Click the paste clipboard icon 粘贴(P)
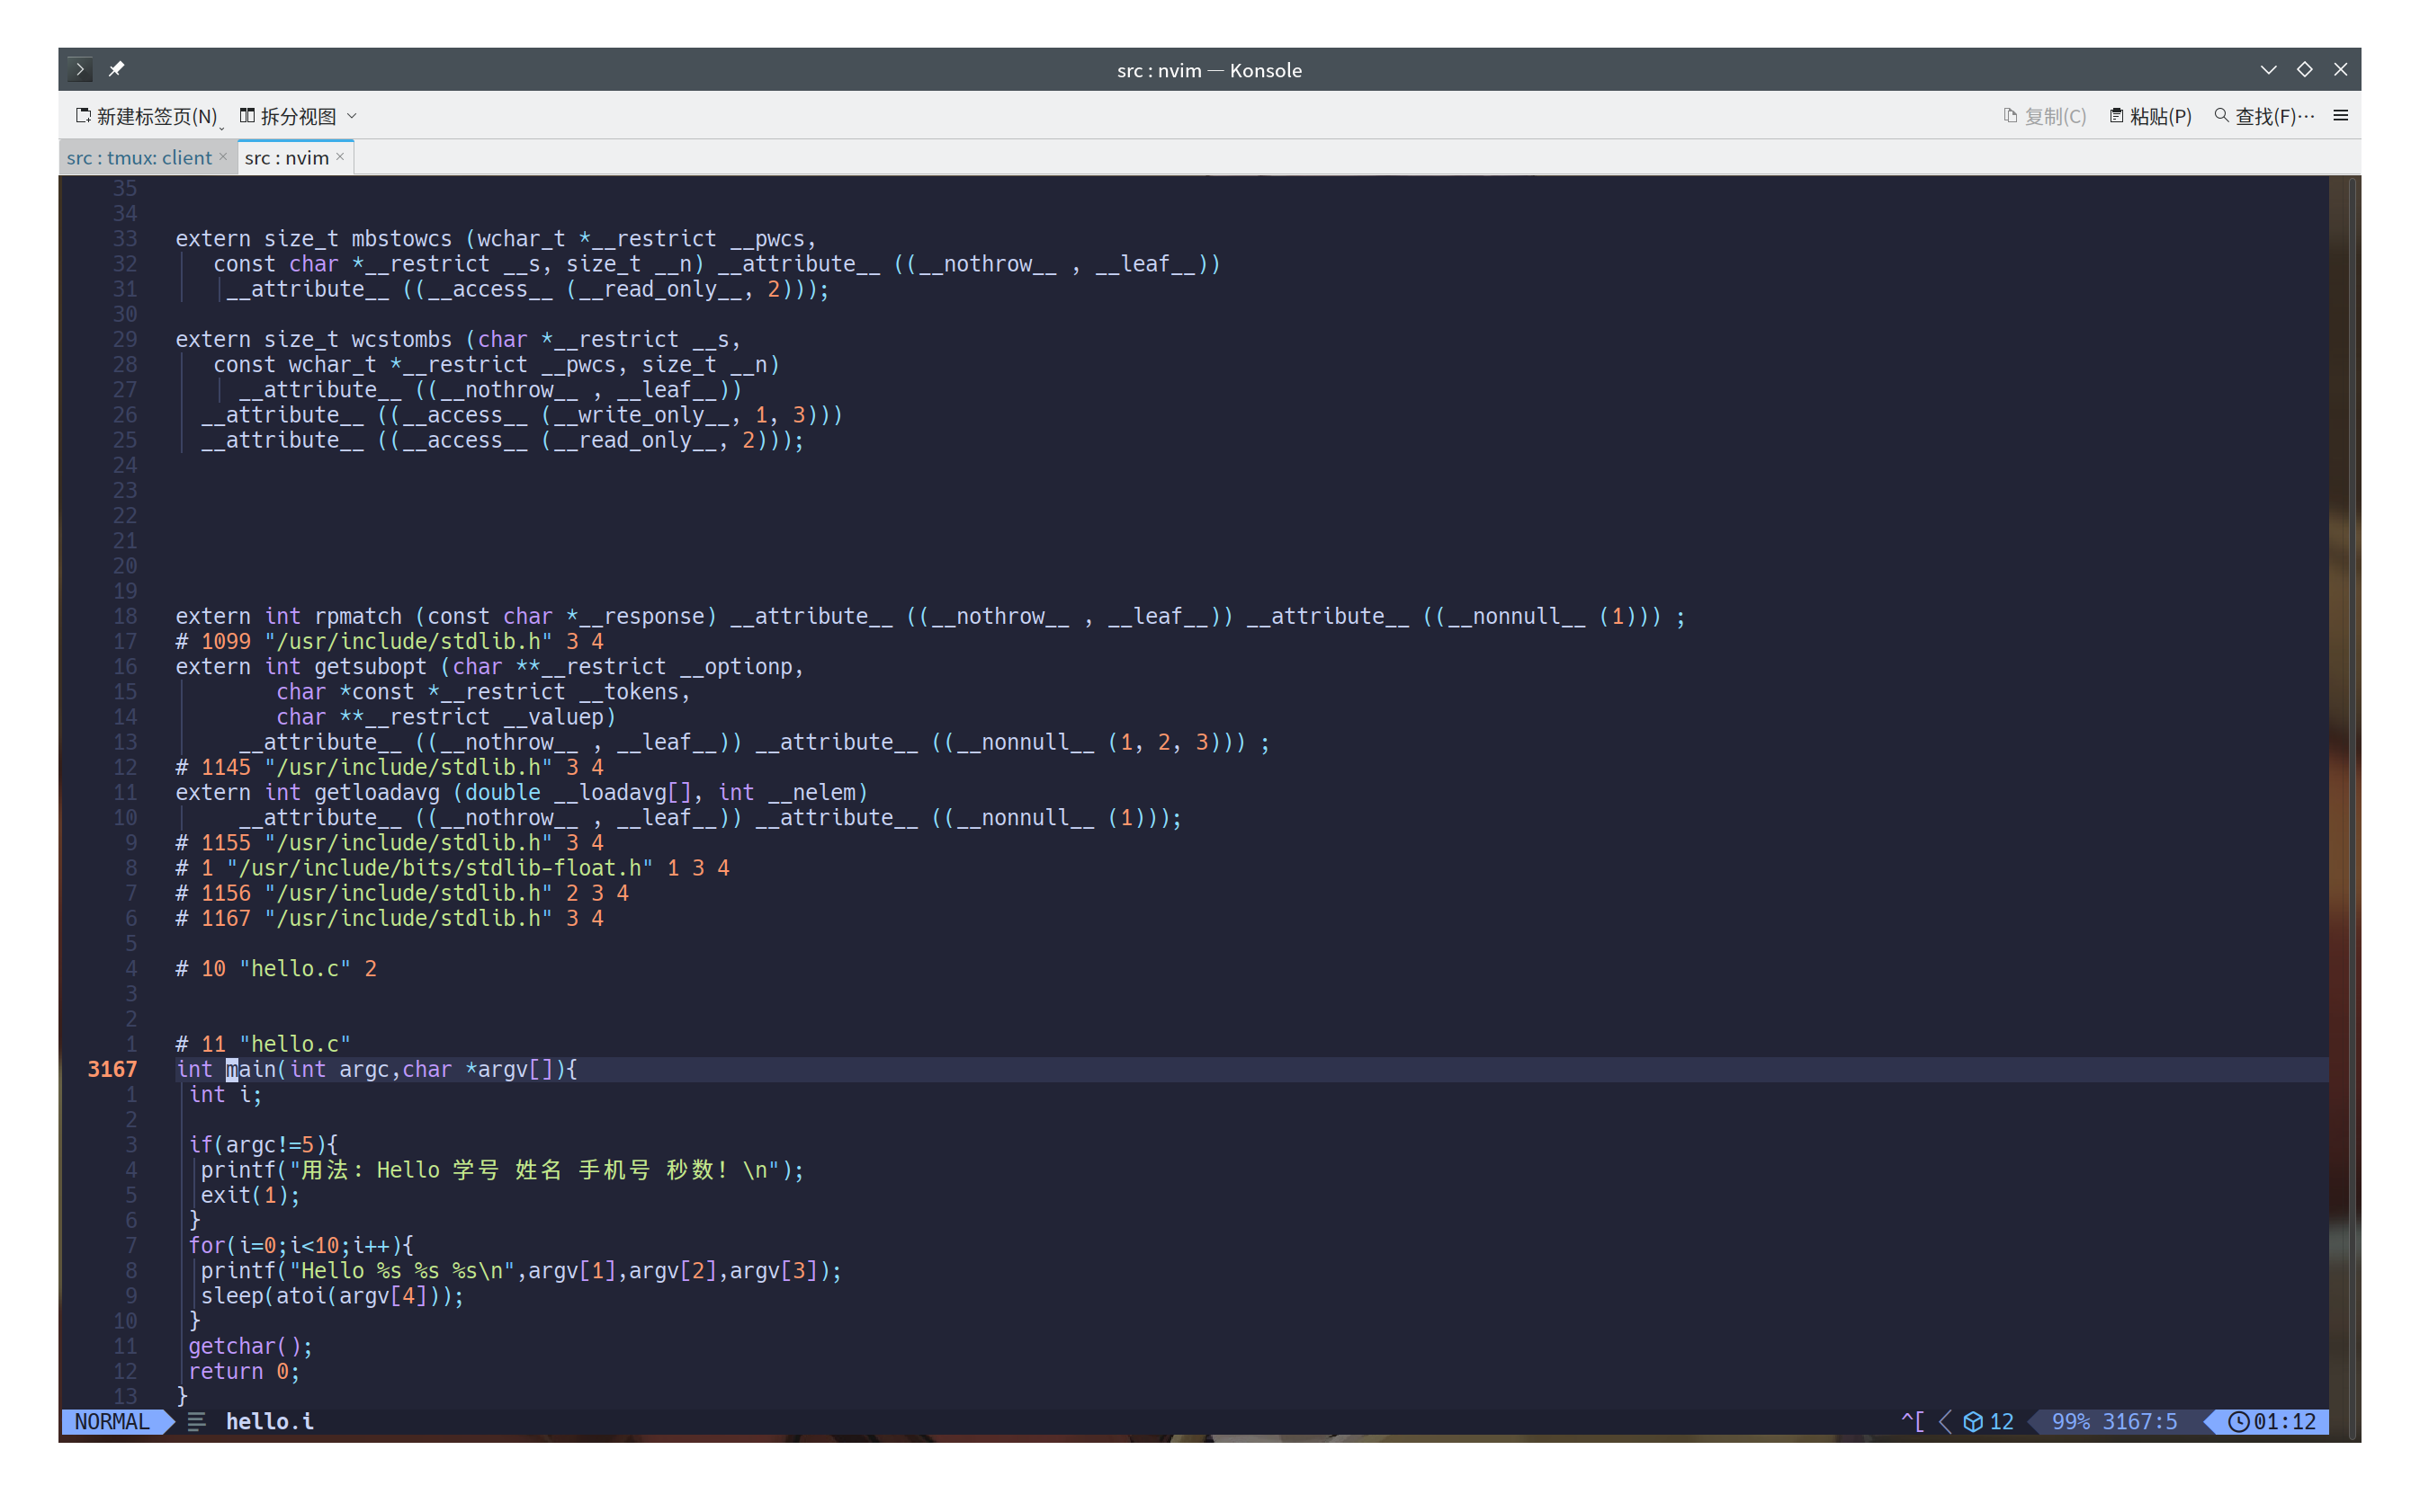 click(2116, 116)
